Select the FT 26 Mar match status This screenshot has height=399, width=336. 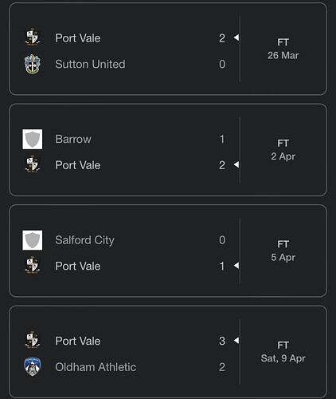point(283,49)
